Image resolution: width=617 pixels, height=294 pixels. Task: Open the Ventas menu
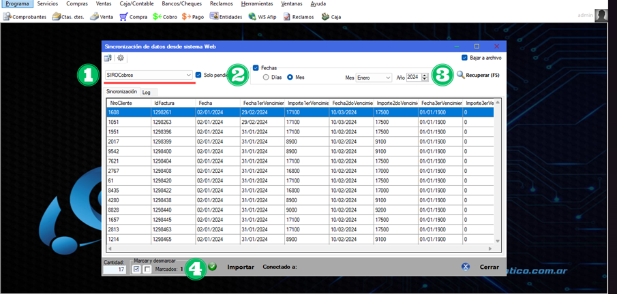[103, 3]
